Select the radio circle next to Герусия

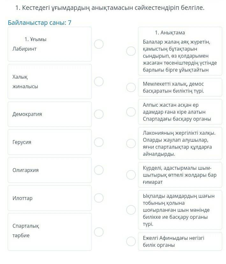point(99,142)
